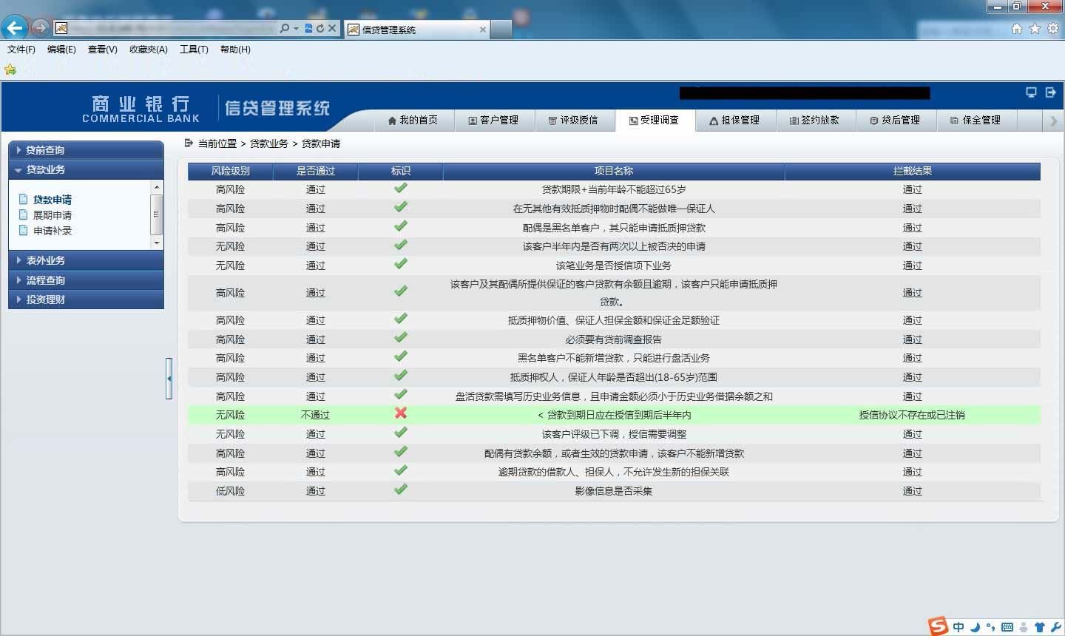The image size is (1065, 636).
Task: Click the 风险级别 column header
Action: (x=231, y=171)
